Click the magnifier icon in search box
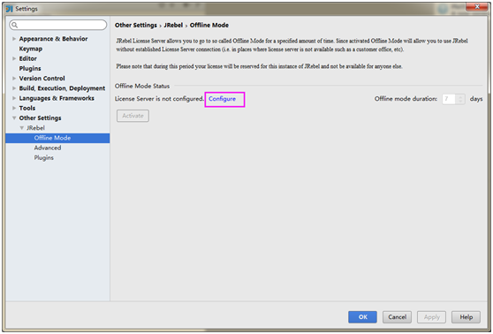Image resolution: width=493 pixels, height=334 pixels. click(15, 25)
